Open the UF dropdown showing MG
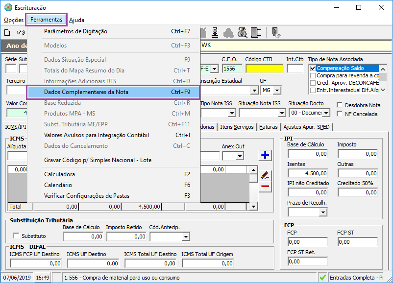 coord(277,91)
